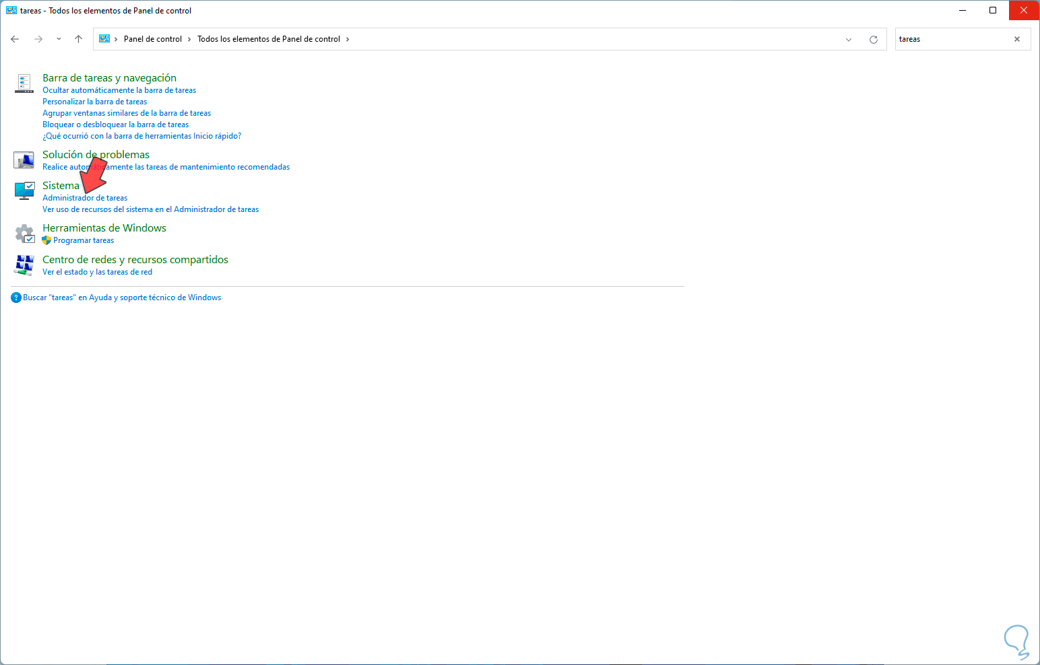The height and width of the screenshot is (665, 1040).
Task: Click Ver el estado y las tareas de red
Action: 97,272
